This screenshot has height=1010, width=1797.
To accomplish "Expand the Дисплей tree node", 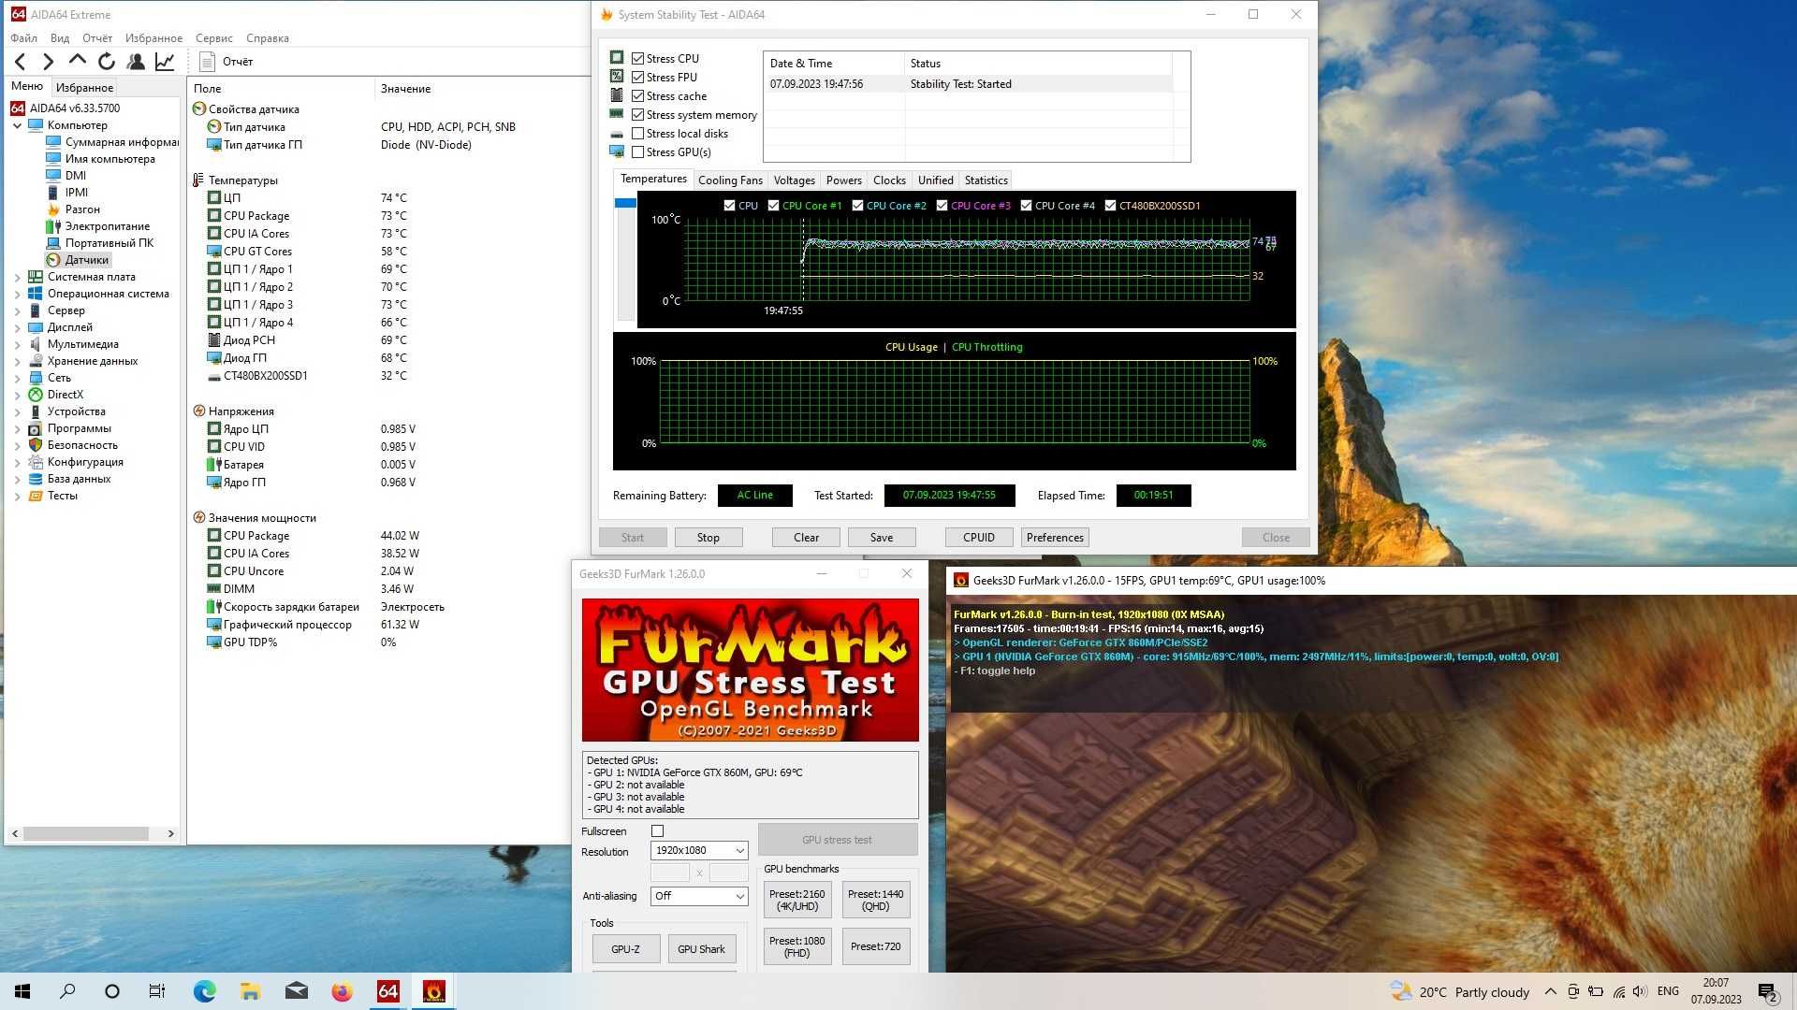I will (17, 327).
